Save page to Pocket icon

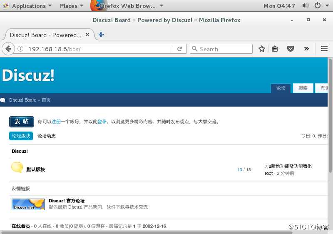[290, 49]
